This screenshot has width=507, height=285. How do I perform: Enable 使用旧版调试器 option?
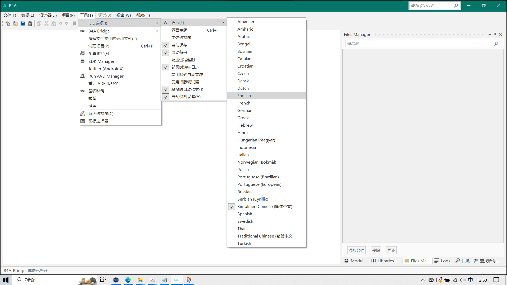point(194,82)
